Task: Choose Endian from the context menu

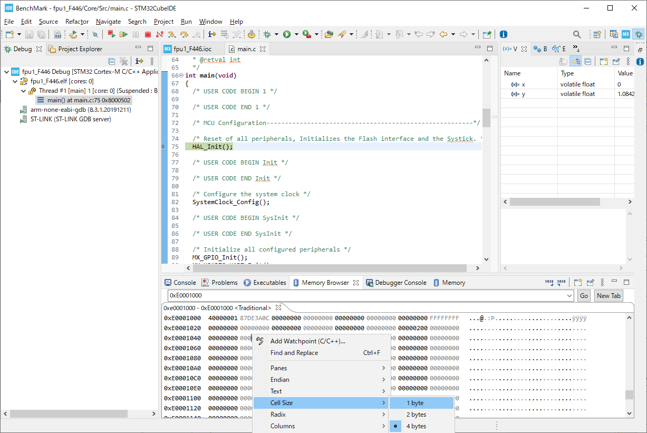Action: click(x=322, y=380)
